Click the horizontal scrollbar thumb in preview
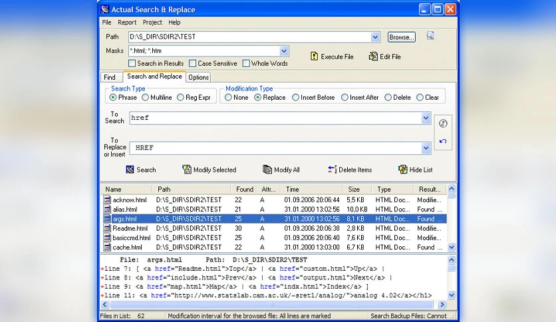Screen dimensions: 556x322 click(x=271, y=304)
